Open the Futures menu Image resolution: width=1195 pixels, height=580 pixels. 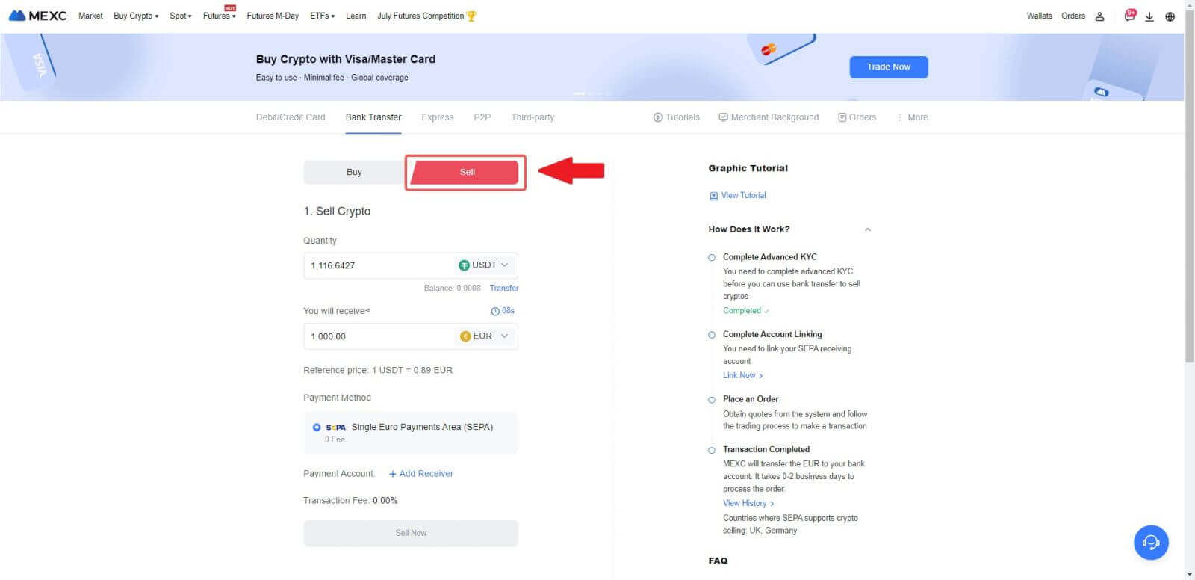(x=219, y=16)
